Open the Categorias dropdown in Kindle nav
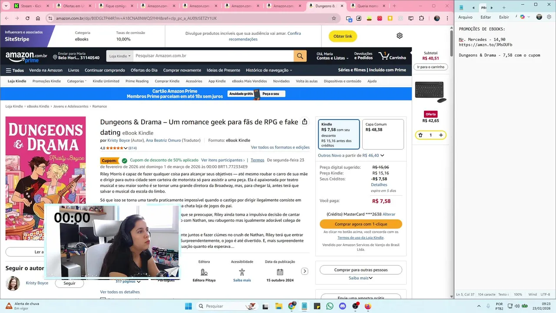 (x=76, y=81)
